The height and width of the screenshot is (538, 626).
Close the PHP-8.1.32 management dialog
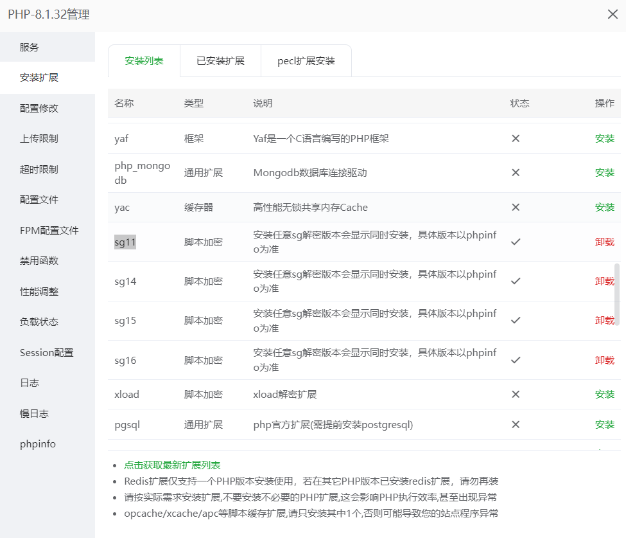pos(613,14)
